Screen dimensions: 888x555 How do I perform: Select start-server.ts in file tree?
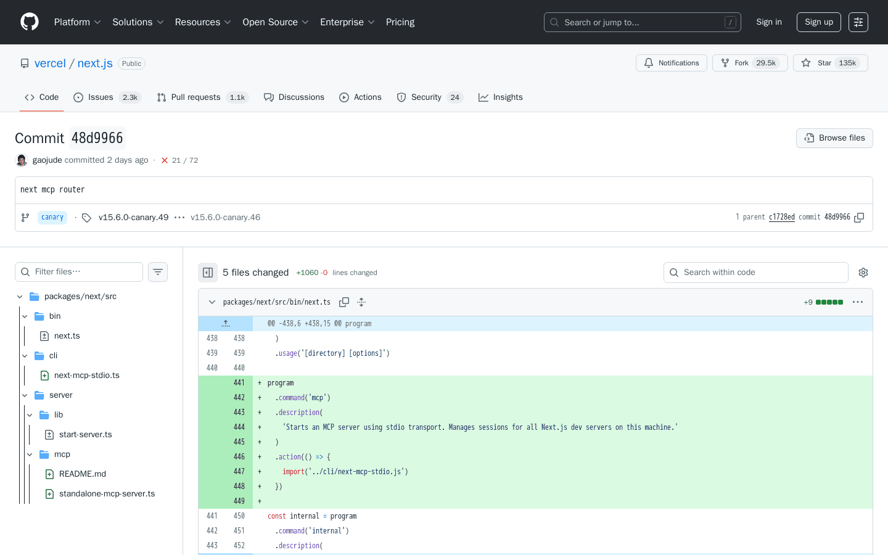[85, 435]
